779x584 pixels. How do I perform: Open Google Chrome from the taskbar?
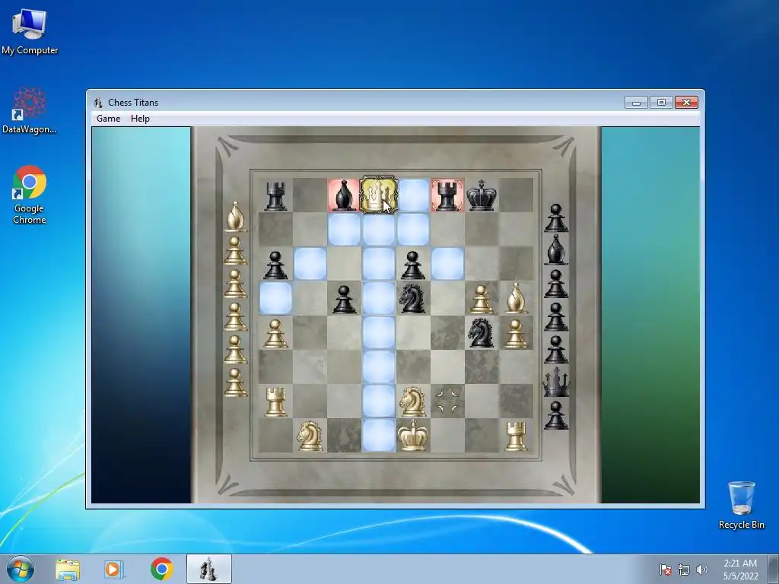click(161, 569)
